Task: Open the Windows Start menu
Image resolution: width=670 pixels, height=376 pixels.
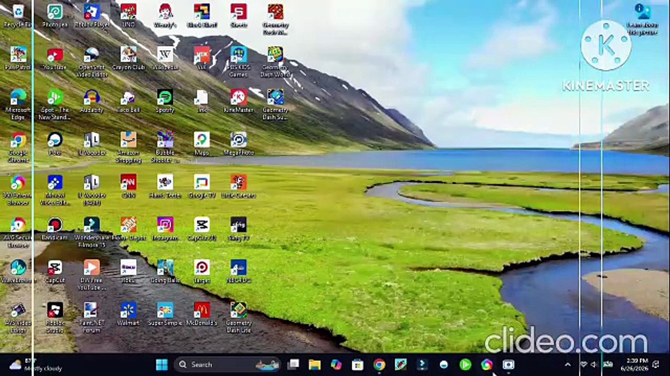Action: tap(162, 365)
